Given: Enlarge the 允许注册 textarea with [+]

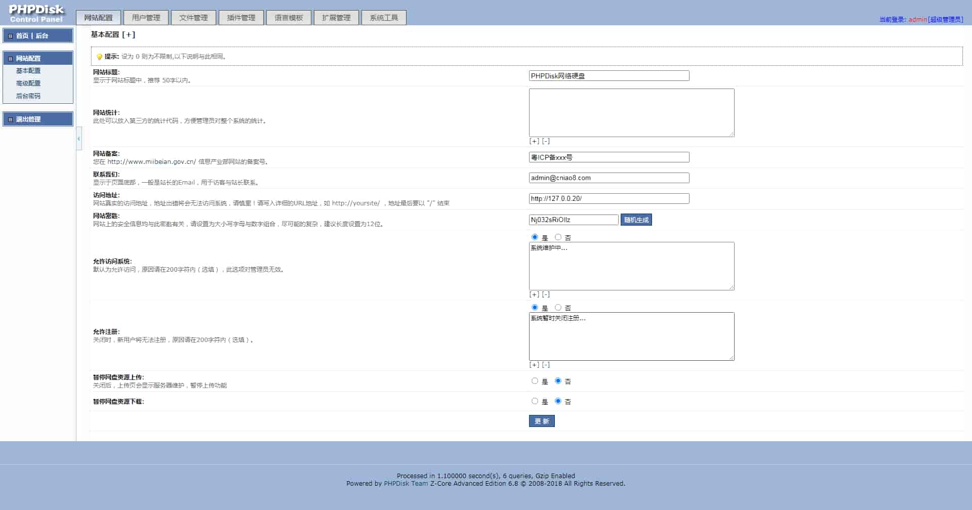Looking at the screenshot, I should (x=534, y=365).
